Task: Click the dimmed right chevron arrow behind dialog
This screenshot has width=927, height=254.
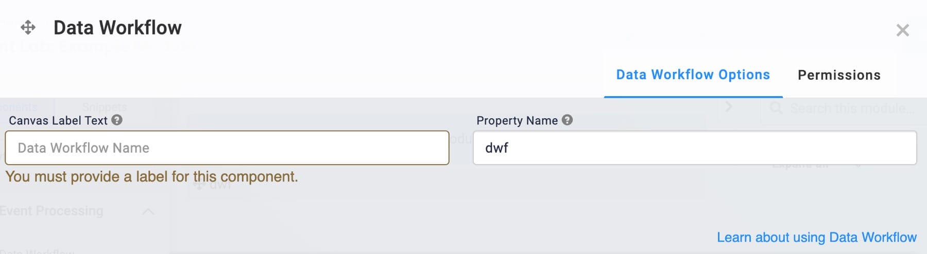Action: [728, 107]
